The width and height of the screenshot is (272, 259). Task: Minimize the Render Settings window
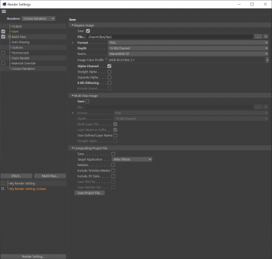tap(239, 4)
